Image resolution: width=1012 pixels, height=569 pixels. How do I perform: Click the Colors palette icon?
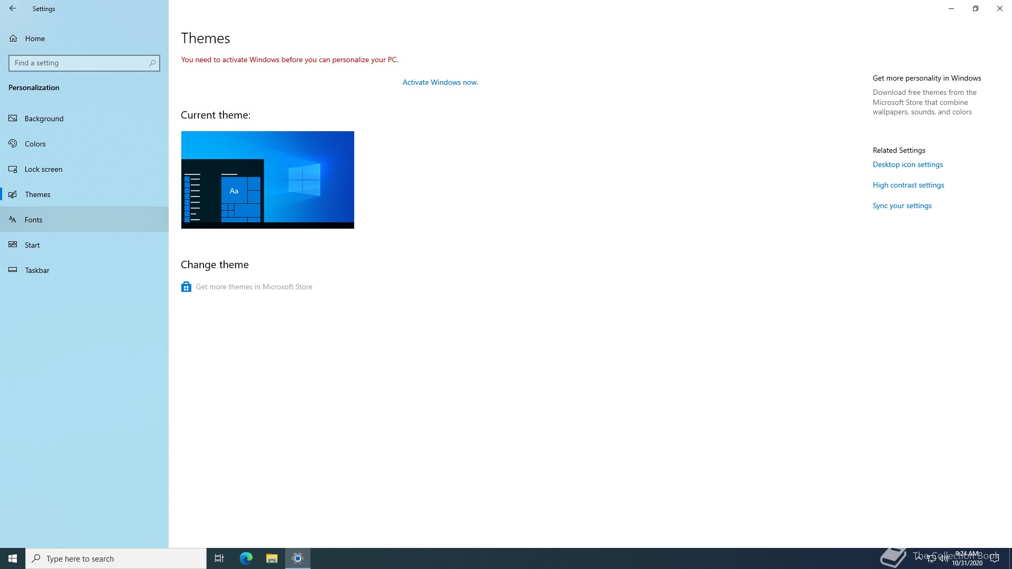point(13,143)
